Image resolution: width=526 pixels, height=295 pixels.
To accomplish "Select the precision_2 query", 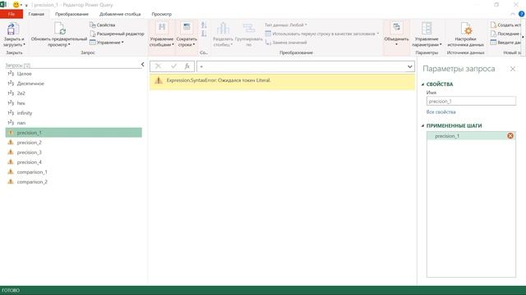I will coord(73,143).
